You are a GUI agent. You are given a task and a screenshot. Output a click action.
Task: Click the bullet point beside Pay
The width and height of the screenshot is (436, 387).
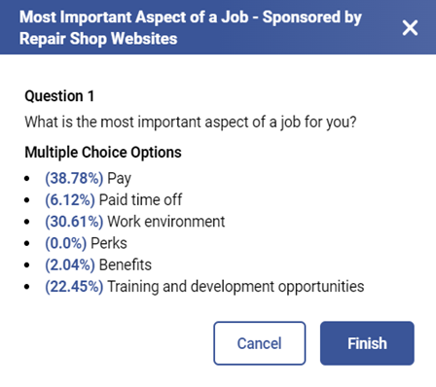pyautogui.click(x=27, y=179)
